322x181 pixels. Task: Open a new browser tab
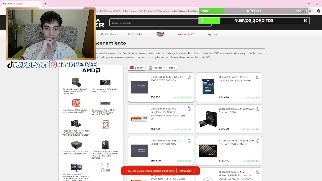point(45,4)
